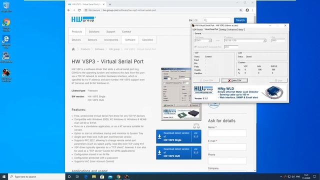Open a new Chrome tab
Viewport: 320px width, 180px height.
point(110,4)
